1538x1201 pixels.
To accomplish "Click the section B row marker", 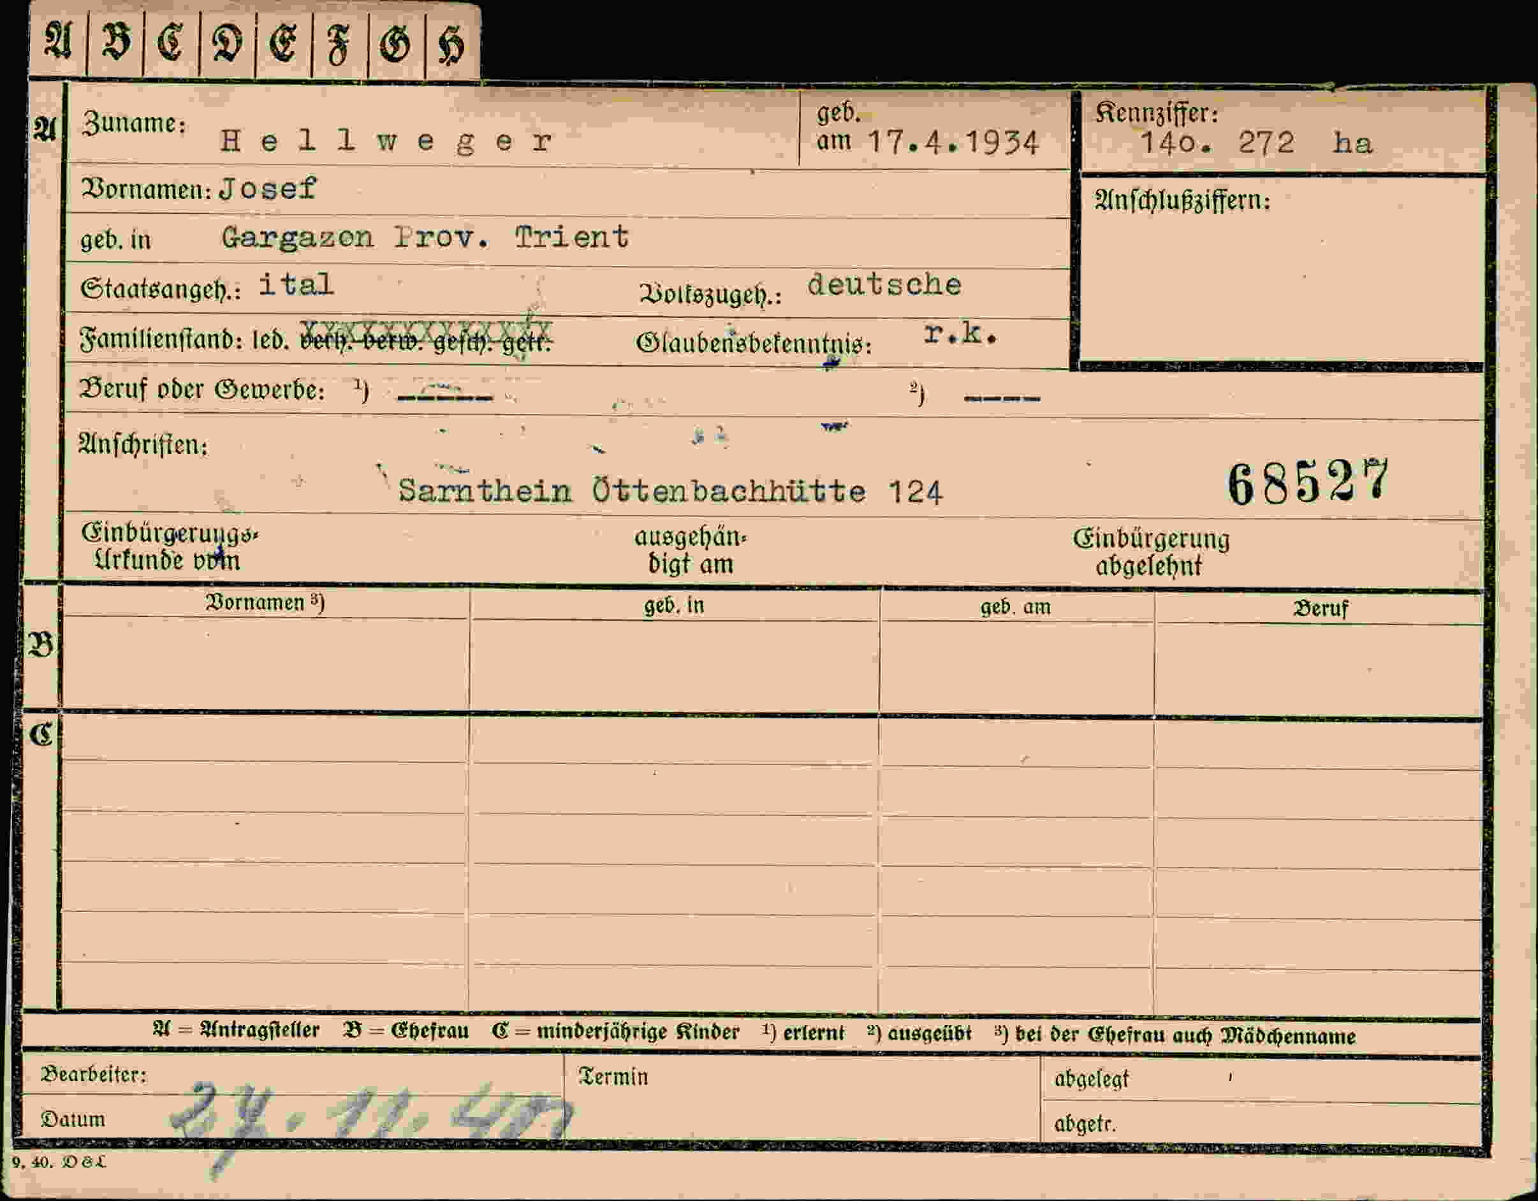I will [40, 645].
